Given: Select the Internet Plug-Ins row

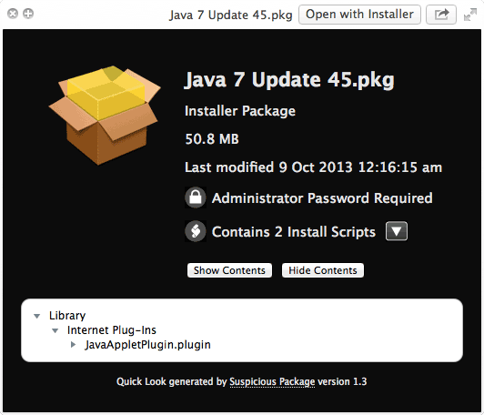Looking at the screenshot, I should click(x=112, y=330).
